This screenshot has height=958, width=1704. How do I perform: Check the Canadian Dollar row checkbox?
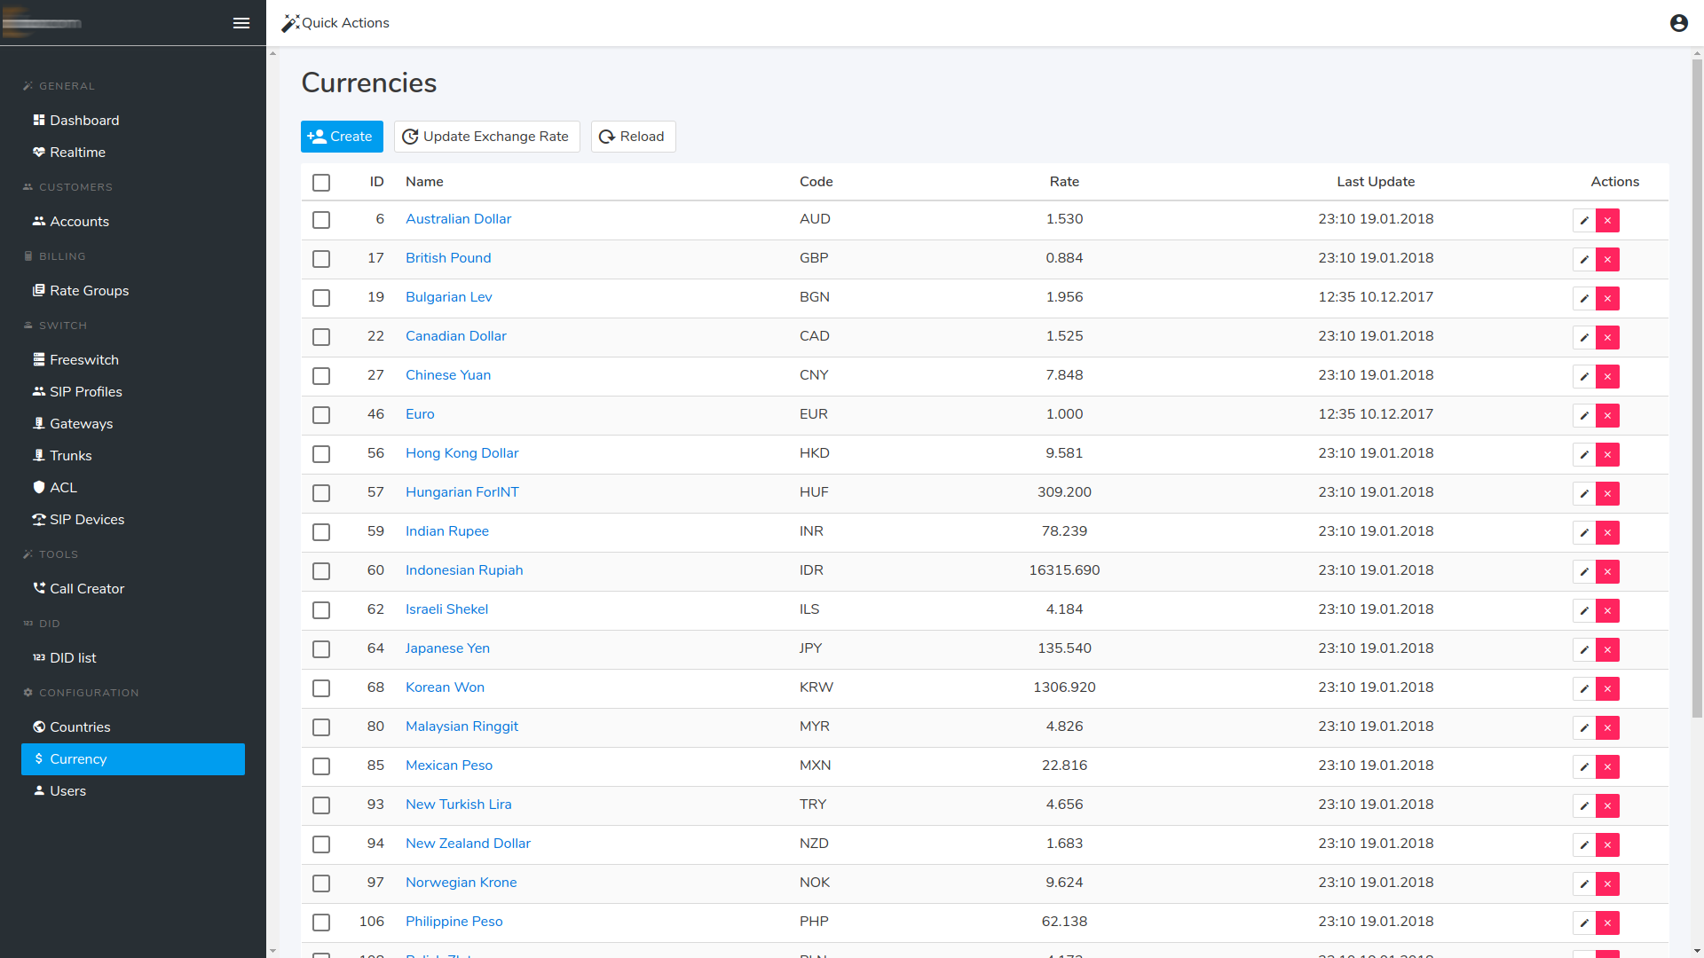tap(321, 337)
